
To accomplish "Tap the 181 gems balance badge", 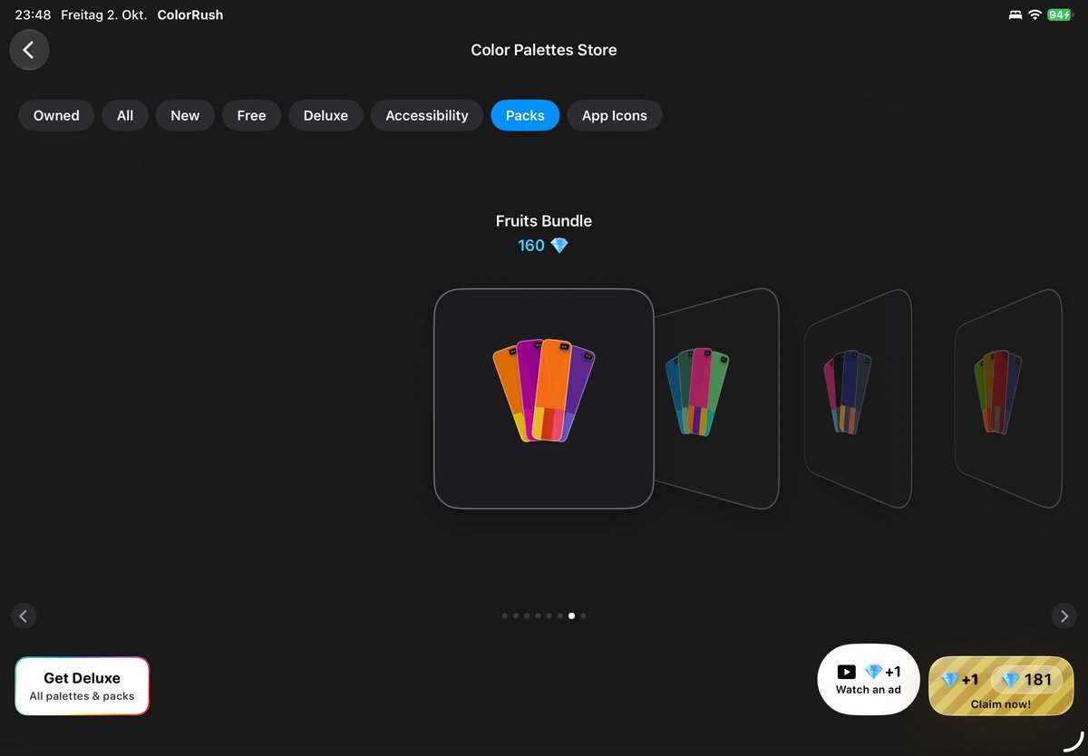I will point(1026,680).
